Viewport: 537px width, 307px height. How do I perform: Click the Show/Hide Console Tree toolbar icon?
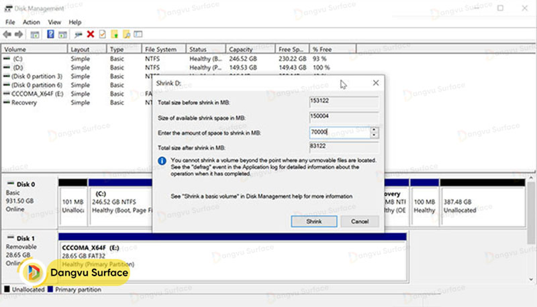[x=35, y=34]
